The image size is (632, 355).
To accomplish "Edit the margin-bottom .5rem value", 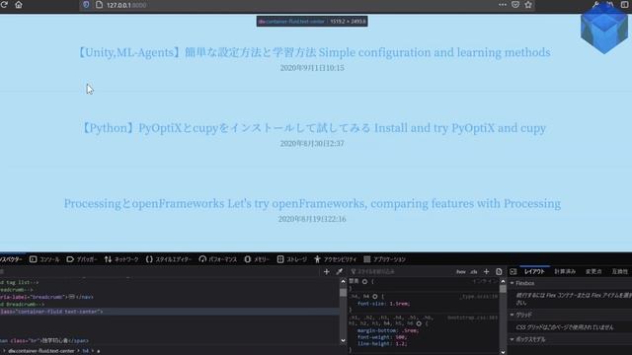I will tap(411, 330).
